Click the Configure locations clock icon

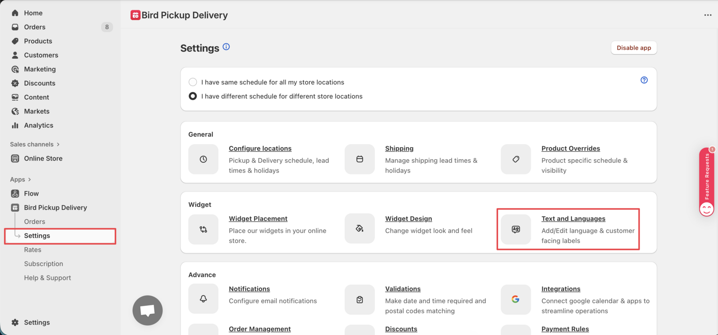click(203, 159)
